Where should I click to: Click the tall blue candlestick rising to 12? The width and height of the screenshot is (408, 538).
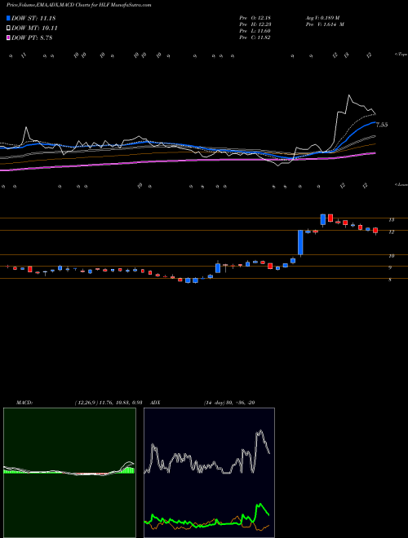pyautogui.click(x=300, y=243)
